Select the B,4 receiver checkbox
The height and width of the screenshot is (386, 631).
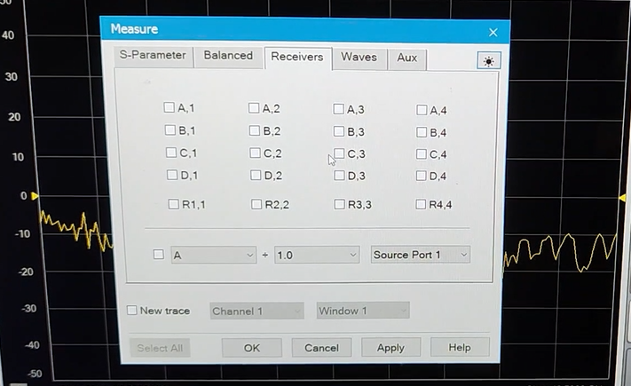coord(422,132)
